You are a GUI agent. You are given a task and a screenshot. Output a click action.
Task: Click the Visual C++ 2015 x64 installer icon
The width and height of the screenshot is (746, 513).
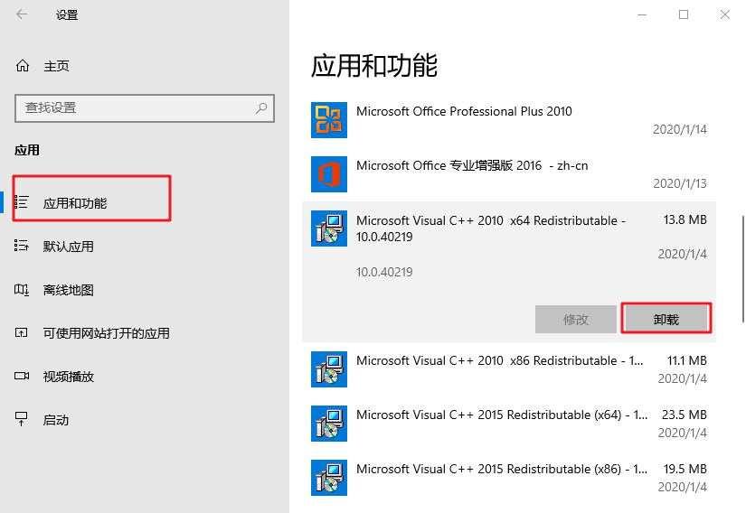(x=329, y=424)
